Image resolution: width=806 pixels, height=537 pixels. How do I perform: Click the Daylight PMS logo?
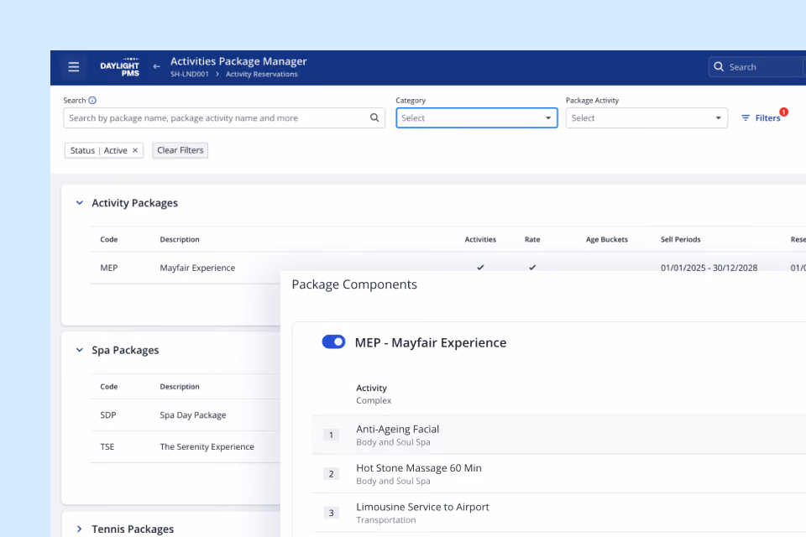pos(120,67)
